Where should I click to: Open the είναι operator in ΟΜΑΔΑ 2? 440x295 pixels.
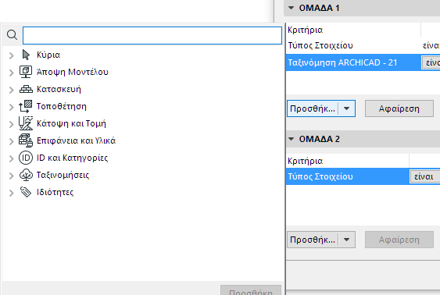point(425,176)
